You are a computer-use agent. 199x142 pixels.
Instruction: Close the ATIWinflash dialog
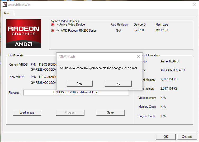pos(139,56)
